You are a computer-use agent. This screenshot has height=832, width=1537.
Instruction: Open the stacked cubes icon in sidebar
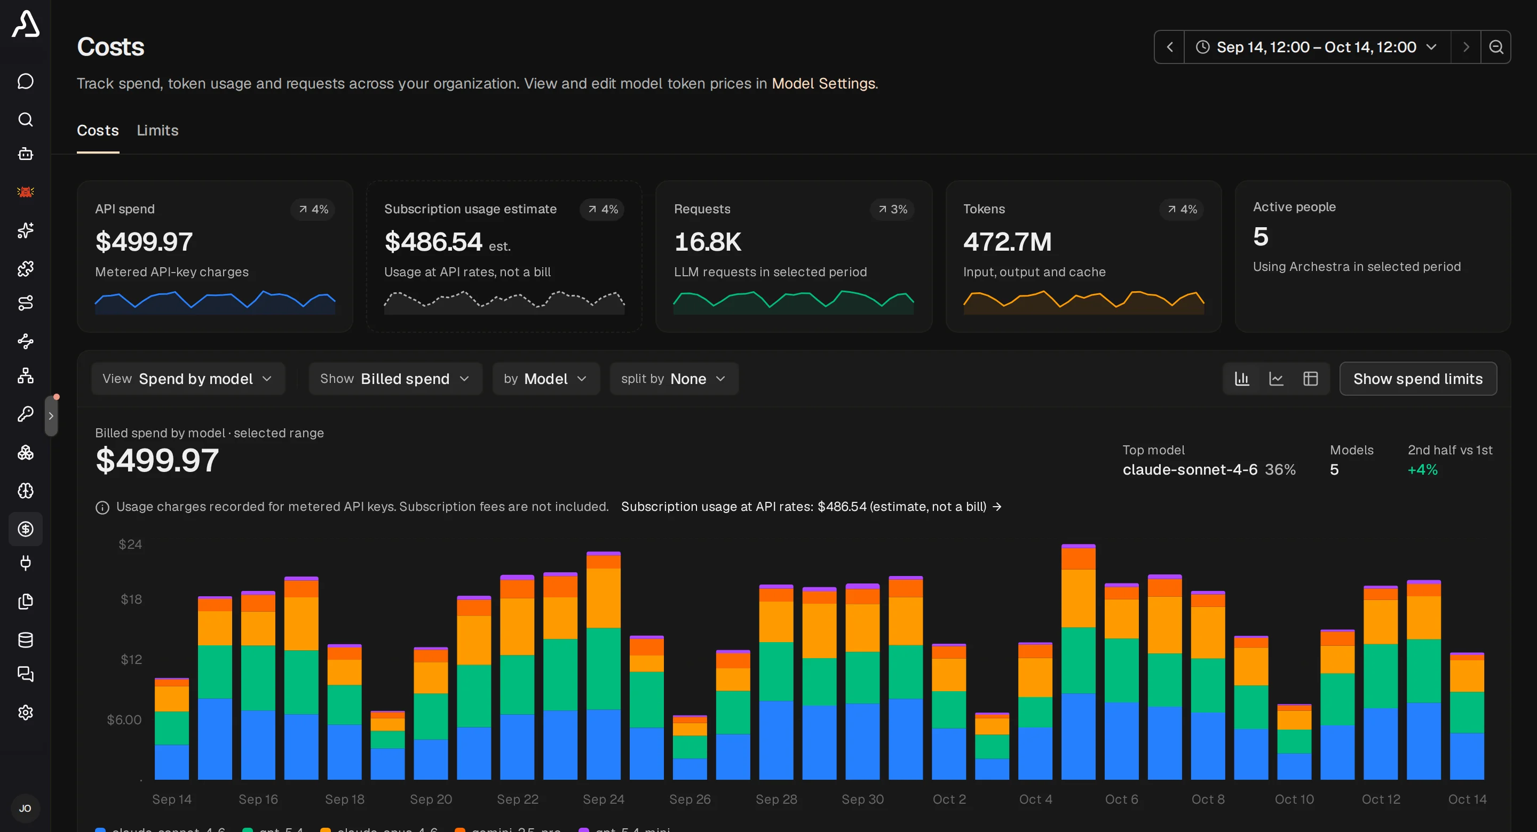click(x=25, y=452)
